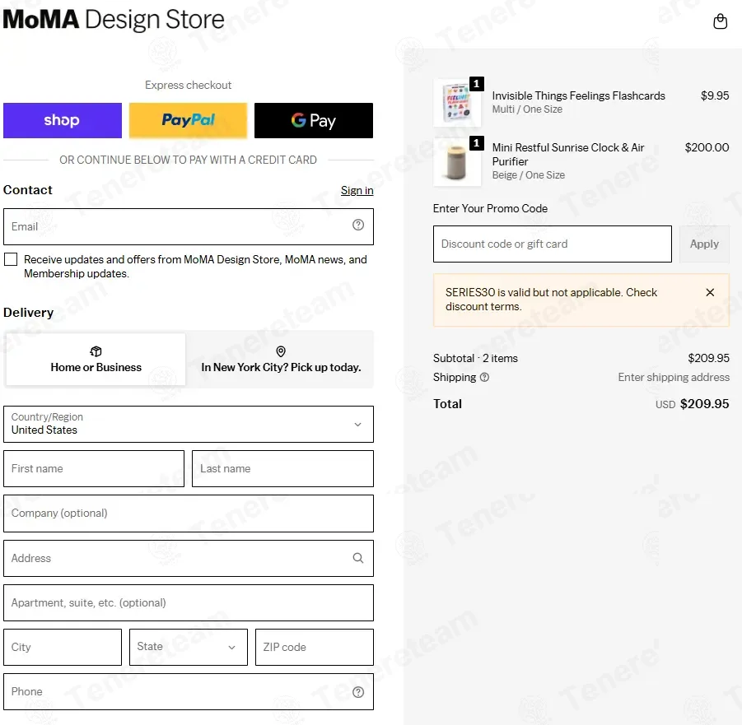
Task: Click the Sign in link
Action: pos(357,190)
